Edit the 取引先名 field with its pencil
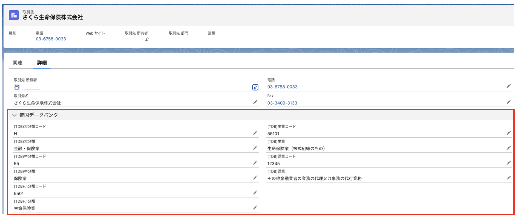Viewport: 518px width, 219px height. (x=255, y=102)
